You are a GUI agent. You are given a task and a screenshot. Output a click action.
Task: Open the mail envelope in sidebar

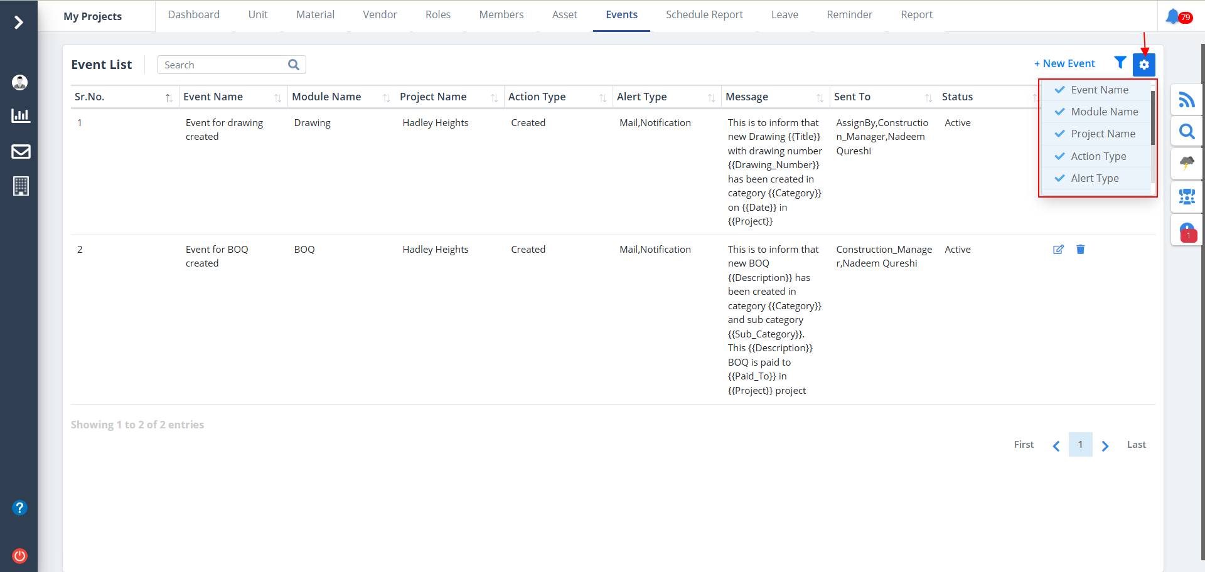tap(21, 151)
